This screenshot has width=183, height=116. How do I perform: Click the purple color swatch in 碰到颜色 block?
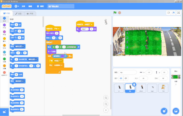(62, 56)
